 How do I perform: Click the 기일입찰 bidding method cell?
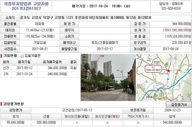click(x=40, y=43)
